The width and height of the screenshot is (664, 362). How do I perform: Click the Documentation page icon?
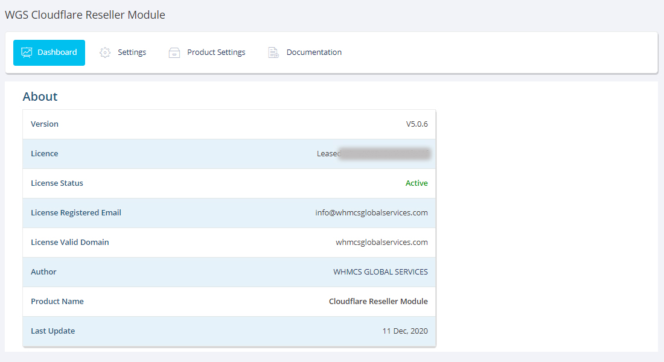tap(273, 52)
